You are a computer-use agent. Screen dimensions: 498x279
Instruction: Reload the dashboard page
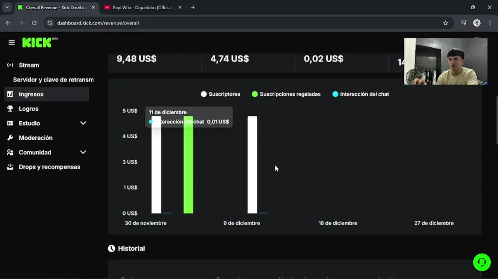[34, 23]
